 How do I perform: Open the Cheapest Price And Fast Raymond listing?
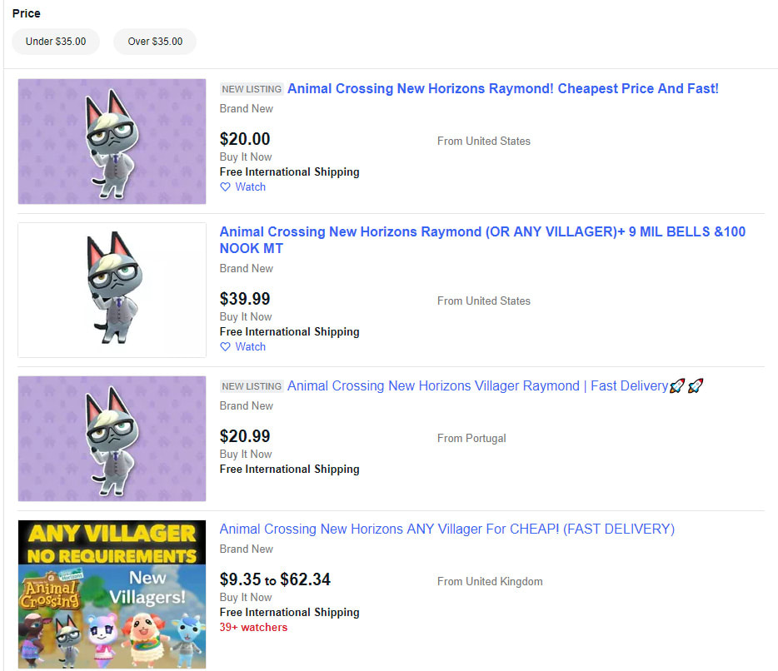(502, 88)
